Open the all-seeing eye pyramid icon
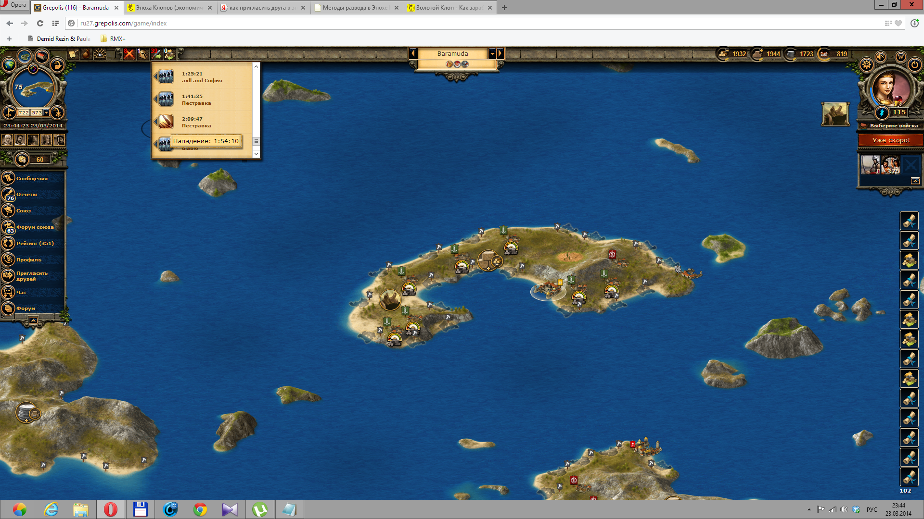Image resolution: width=924 pixels, height=519 pixels. point(100,54)
